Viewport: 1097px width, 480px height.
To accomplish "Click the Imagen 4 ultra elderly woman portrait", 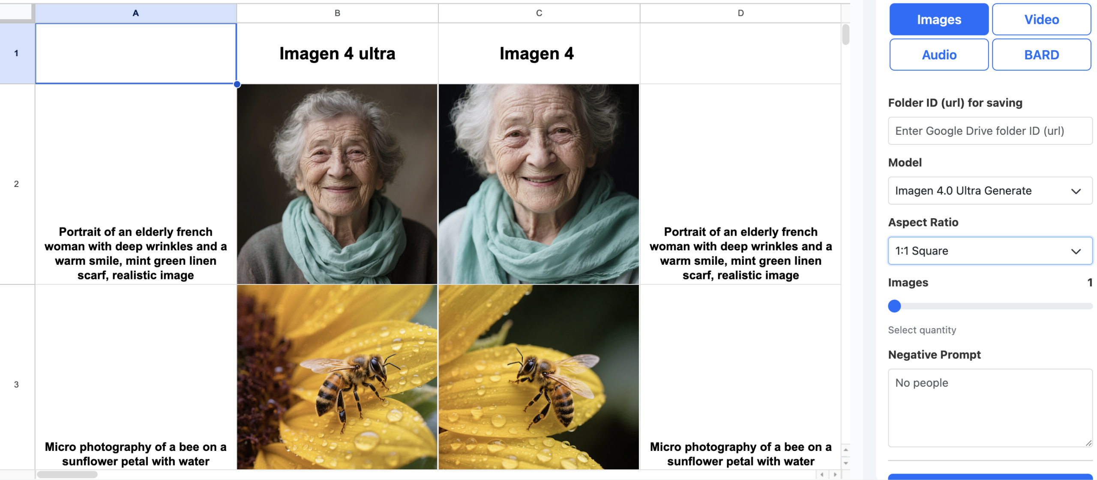I will (337, 184).
